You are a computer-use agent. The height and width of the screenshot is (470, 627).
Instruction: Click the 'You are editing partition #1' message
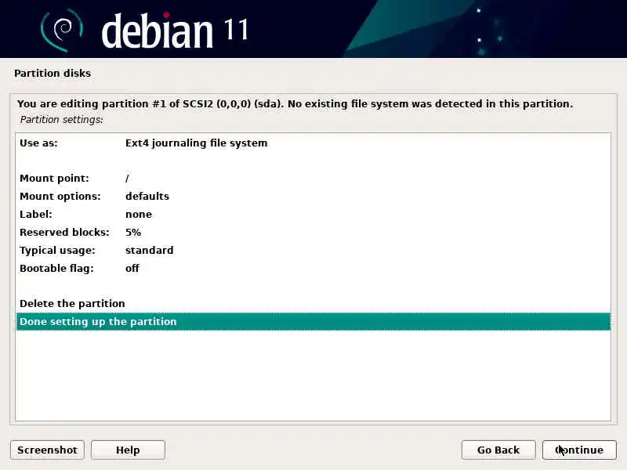coord(295,104)
